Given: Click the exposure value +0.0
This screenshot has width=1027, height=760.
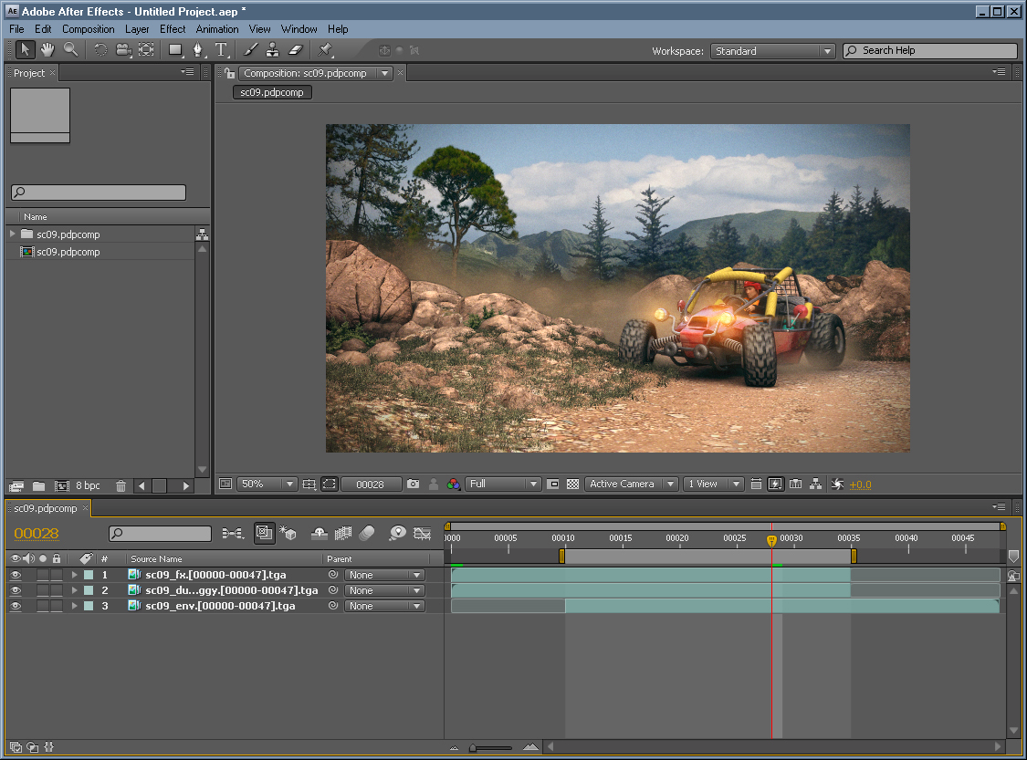Looking at the screenshot, I should pos(861,485).
